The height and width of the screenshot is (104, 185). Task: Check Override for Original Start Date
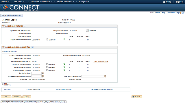coord(88,30)
